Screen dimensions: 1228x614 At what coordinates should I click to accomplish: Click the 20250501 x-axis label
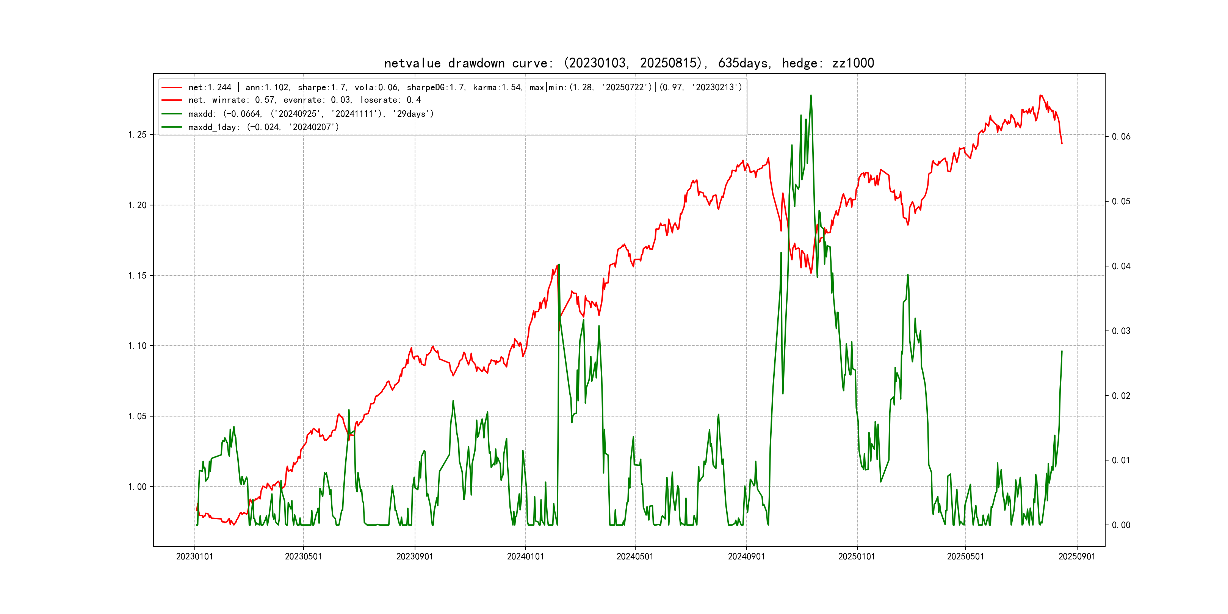[x=965, y=557]
